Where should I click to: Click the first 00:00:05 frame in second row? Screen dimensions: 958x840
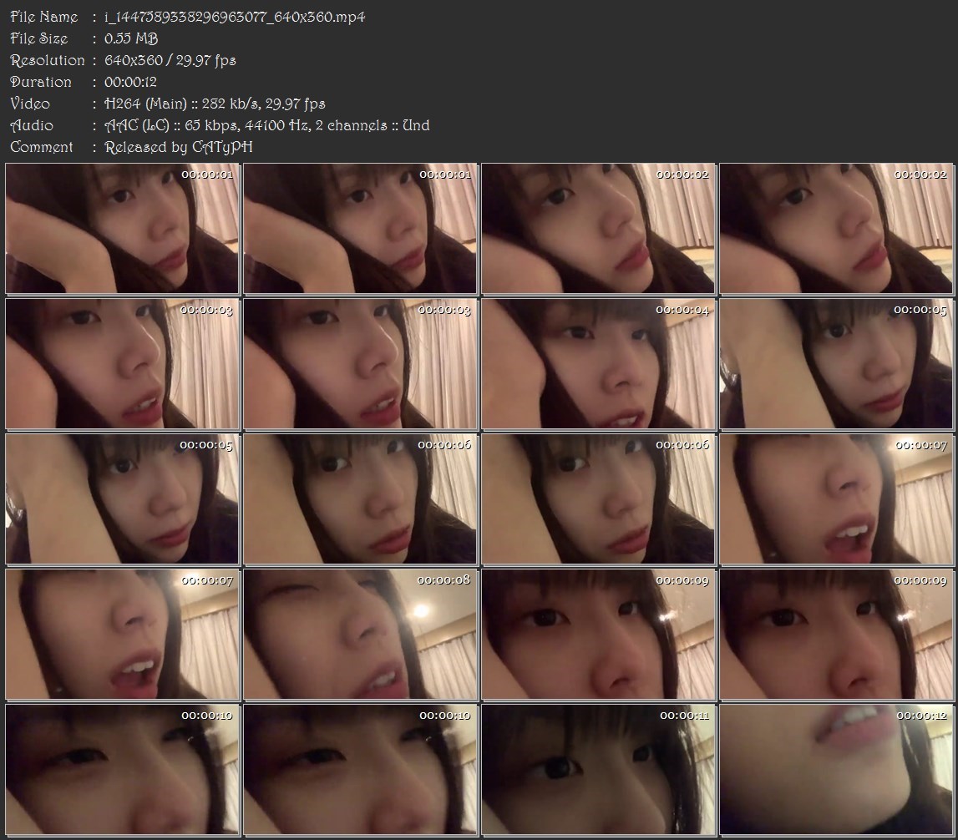[835, 364]
